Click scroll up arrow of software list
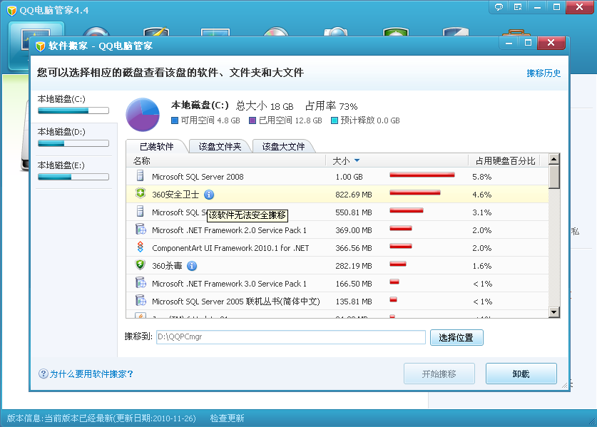 (554, 159)
